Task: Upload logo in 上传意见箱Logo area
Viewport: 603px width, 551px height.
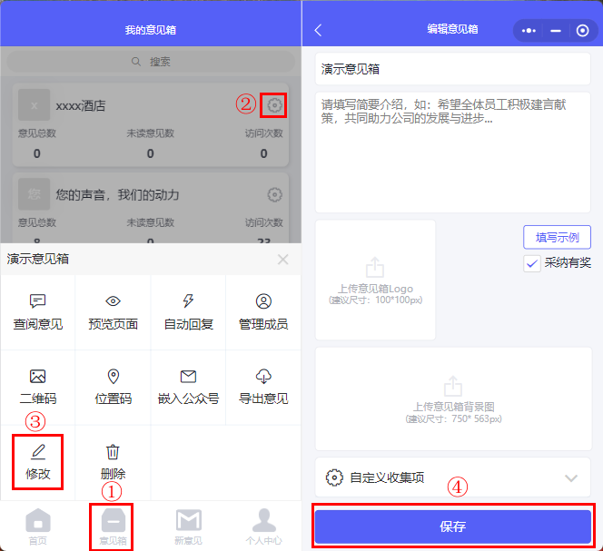Action: coord(375,280)
